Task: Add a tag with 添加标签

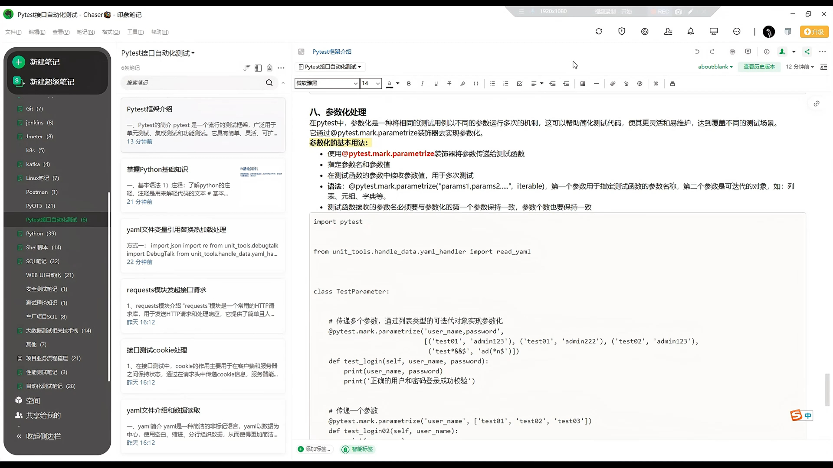Action: (x=314, y=449)
